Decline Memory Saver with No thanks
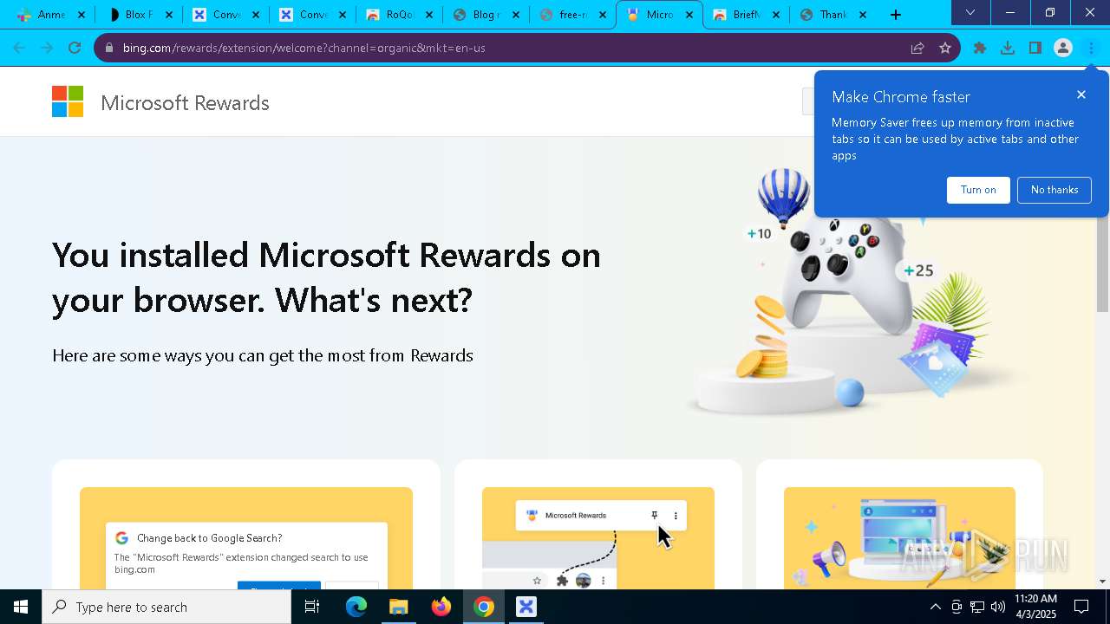The height and width of the screenshot is (624, 1110). (1054, 190)
